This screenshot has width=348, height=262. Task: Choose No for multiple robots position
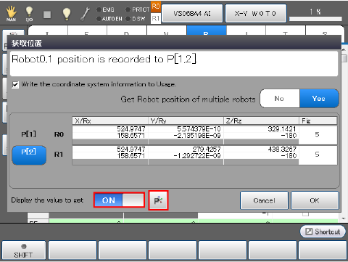pos(280,99)
